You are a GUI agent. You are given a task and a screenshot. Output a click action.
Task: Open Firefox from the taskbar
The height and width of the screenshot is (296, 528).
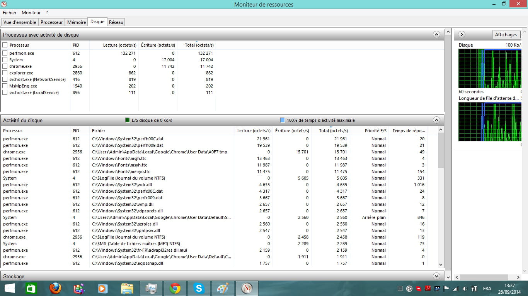point(55,288)
